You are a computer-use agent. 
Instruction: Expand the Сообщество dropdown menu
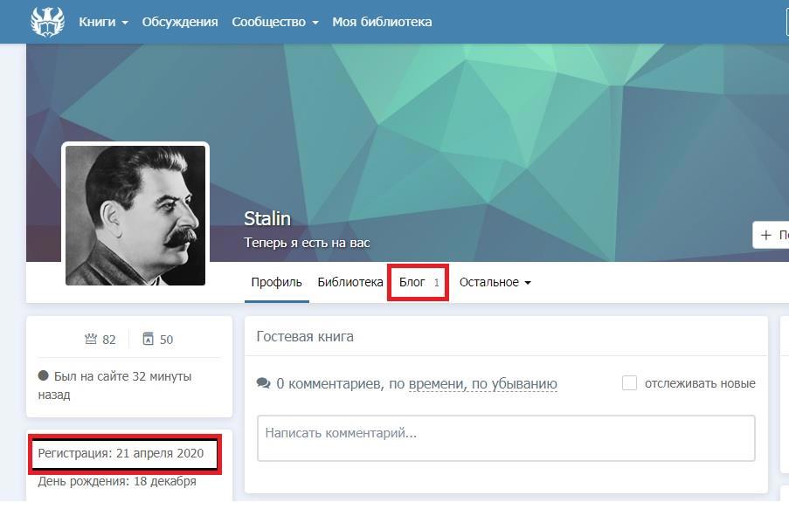[274, 22]
